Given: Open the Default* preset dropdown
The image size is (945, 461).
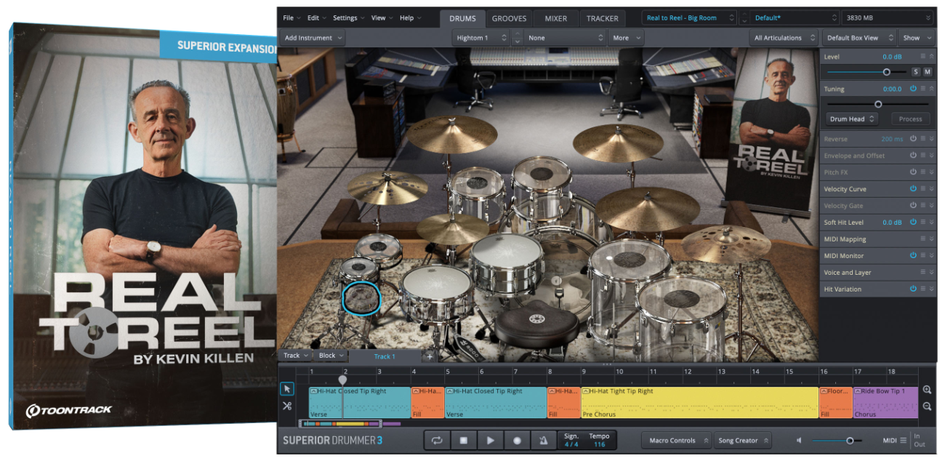Looking at the screenshot, I should point(795,17).
